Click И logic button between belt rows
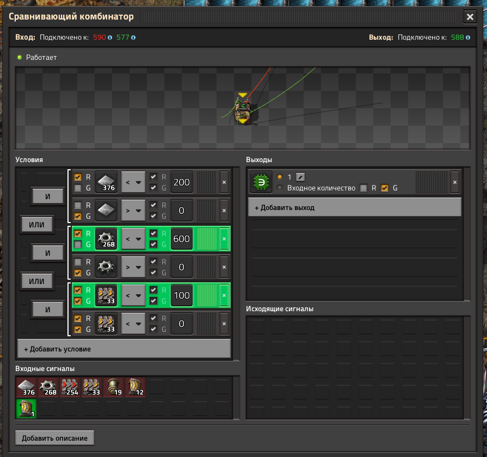Screen dimensions: 487x457 [x=48, y=309]
